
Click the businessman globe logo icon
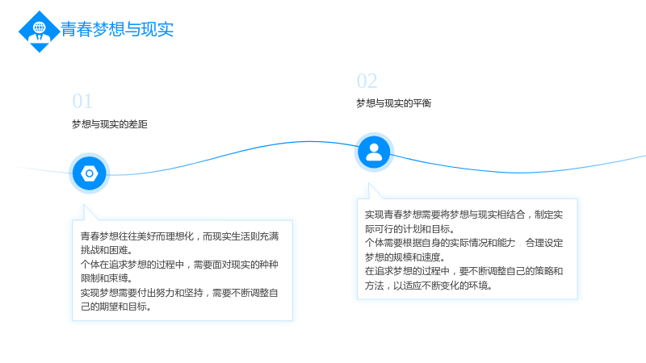40,31
